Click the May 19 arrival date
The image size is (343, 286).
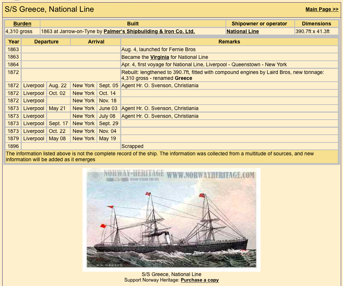coord(108,138)
